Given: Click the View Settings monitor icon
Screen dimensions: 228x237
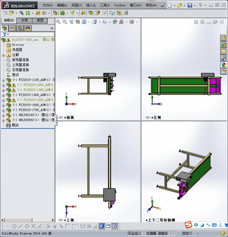Looking at the screenshot, I should pyautogui.click(x=132, y=22).
